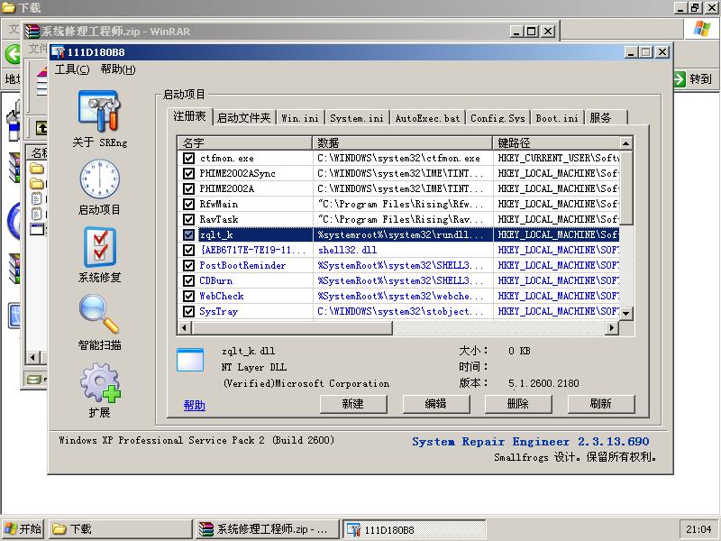The width and height of the screenshot is (721, 541).
Task: Click the Windows 开始 button
Action: 23,529
